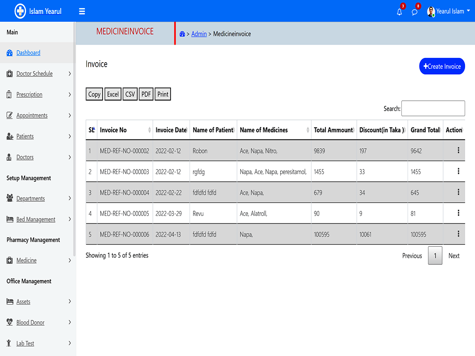This screenshot has height=356, width=475.
Task: Open the Doctor Schedule menu item
Action: click(x=35, y=74)
